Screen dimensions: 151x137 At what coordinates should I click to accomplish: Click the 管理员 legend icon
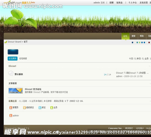11,108
